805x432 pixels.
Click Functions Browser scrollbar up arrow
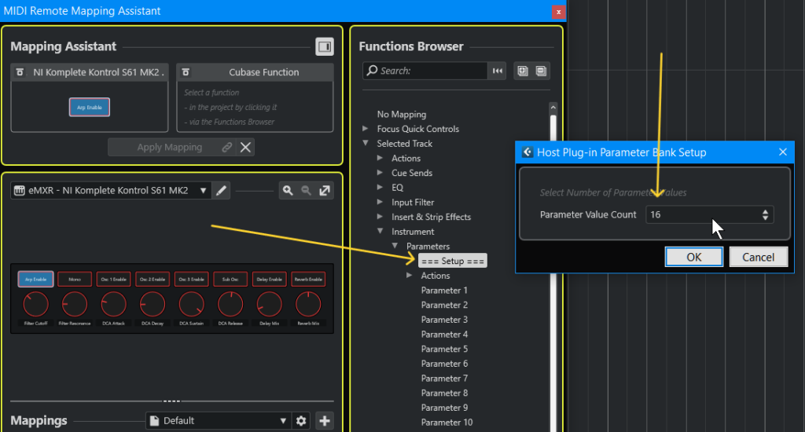[553, 108]
